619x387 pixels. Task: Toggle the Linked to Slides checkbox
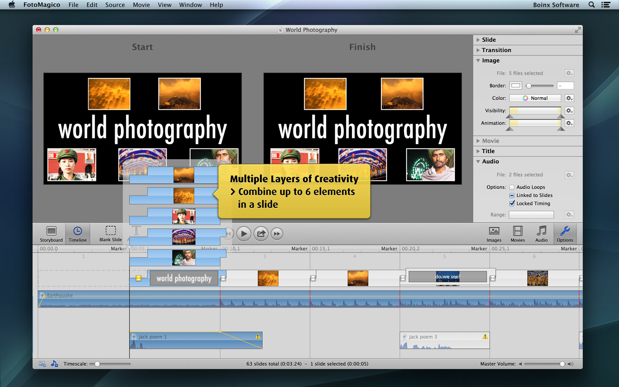[512, 196]
